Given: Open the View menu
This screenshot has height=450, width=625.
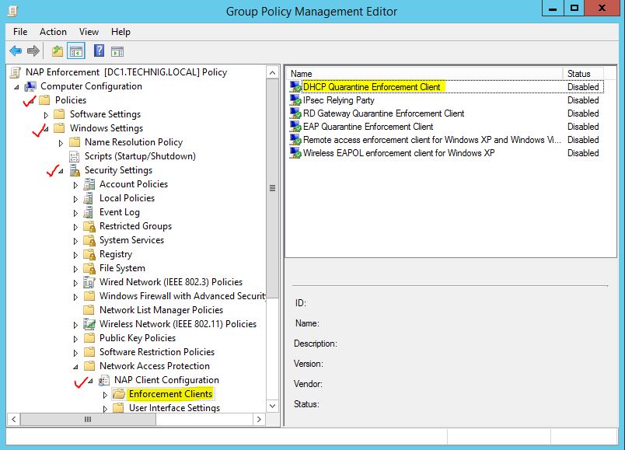Looking at the screenshot, I should pos(88,32).
